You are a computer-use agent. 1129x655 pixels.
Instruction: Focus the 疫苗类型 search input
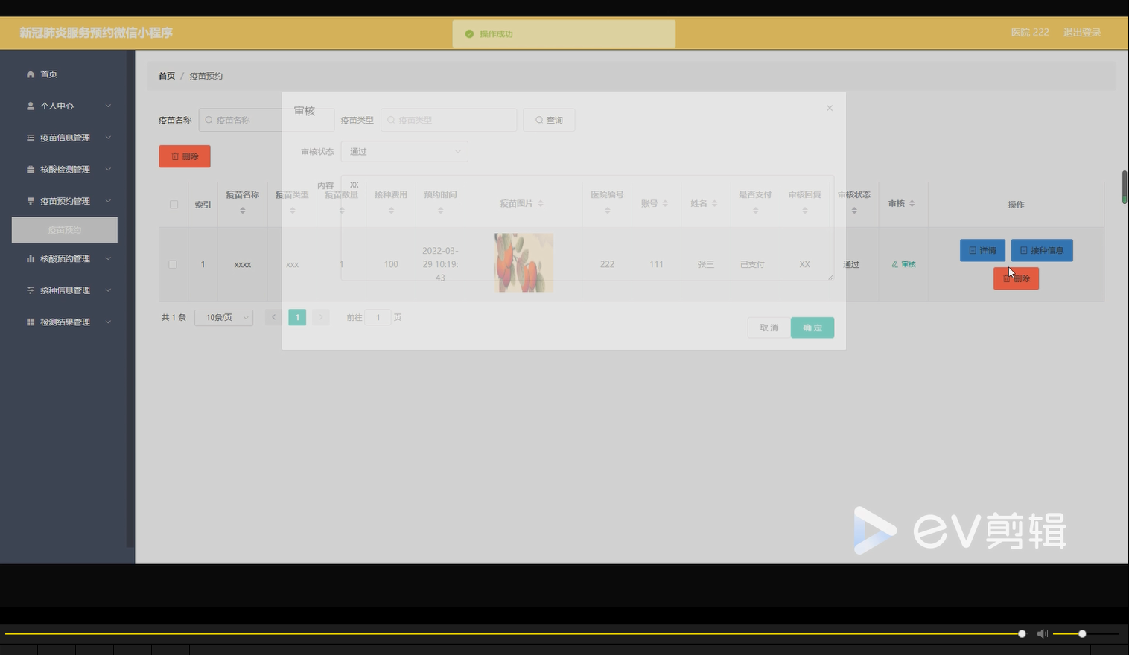click(x=449, y=121)
